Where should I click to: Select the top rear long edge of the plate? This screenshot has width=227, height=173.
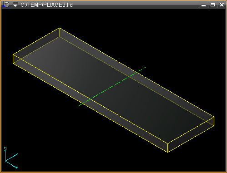tap(136, 72)
